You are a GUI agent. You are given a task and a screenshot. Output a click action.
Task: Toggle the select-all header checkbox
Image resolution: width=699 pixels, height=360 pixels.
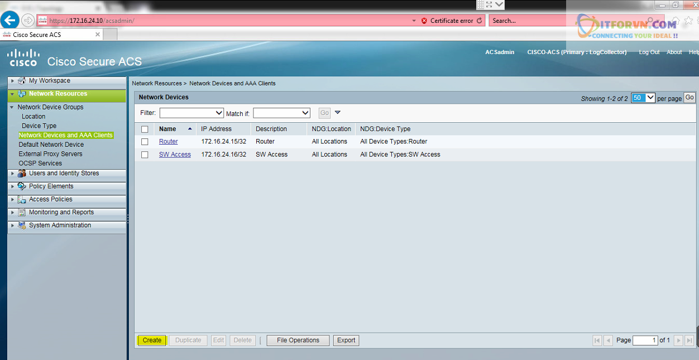[145, 129]
